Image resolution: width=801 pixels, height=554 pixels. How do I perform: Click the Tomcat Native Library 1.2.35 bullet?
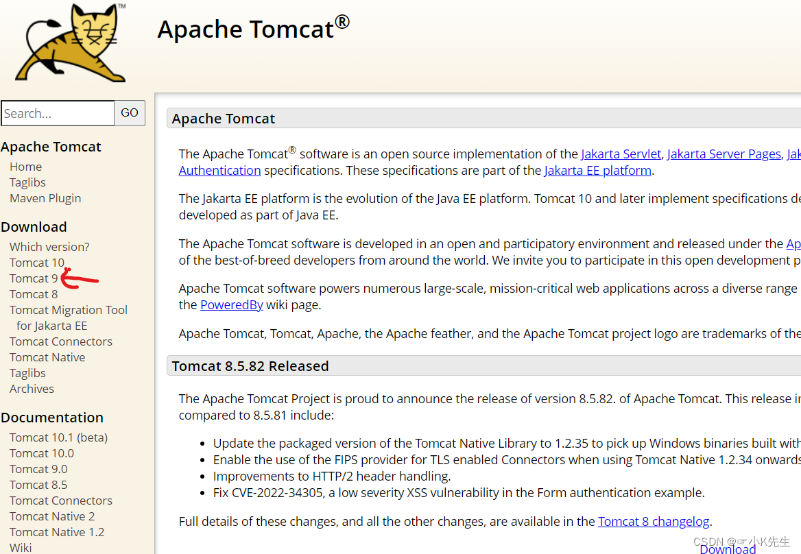(x=507, y=444)
